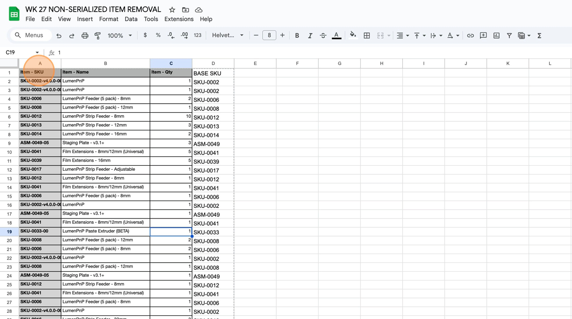Open the borders tool
Screen dimensions: 572x319
367,35
